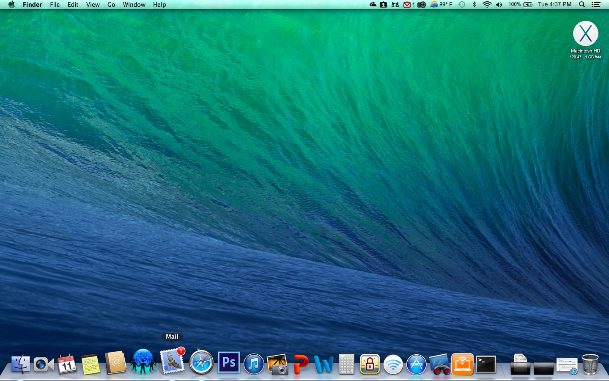The width and height of the screenshot is (609, 381).
Task: Open the Edit menu
Action: point(73,5)
